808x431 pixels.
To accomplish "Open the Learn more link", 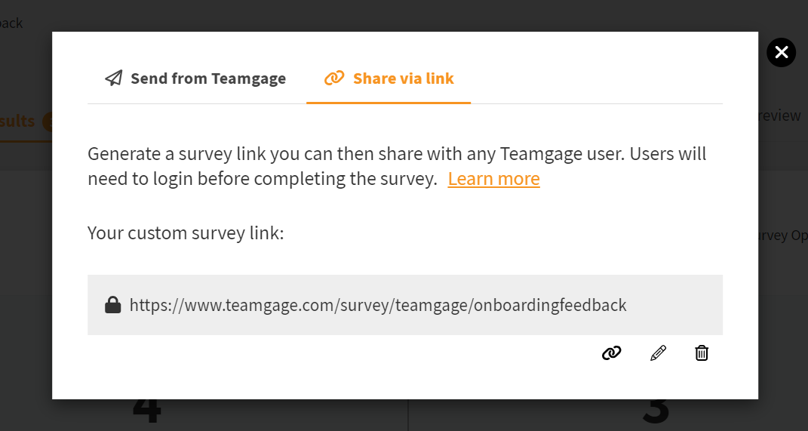I will click(x=493, y=178).
